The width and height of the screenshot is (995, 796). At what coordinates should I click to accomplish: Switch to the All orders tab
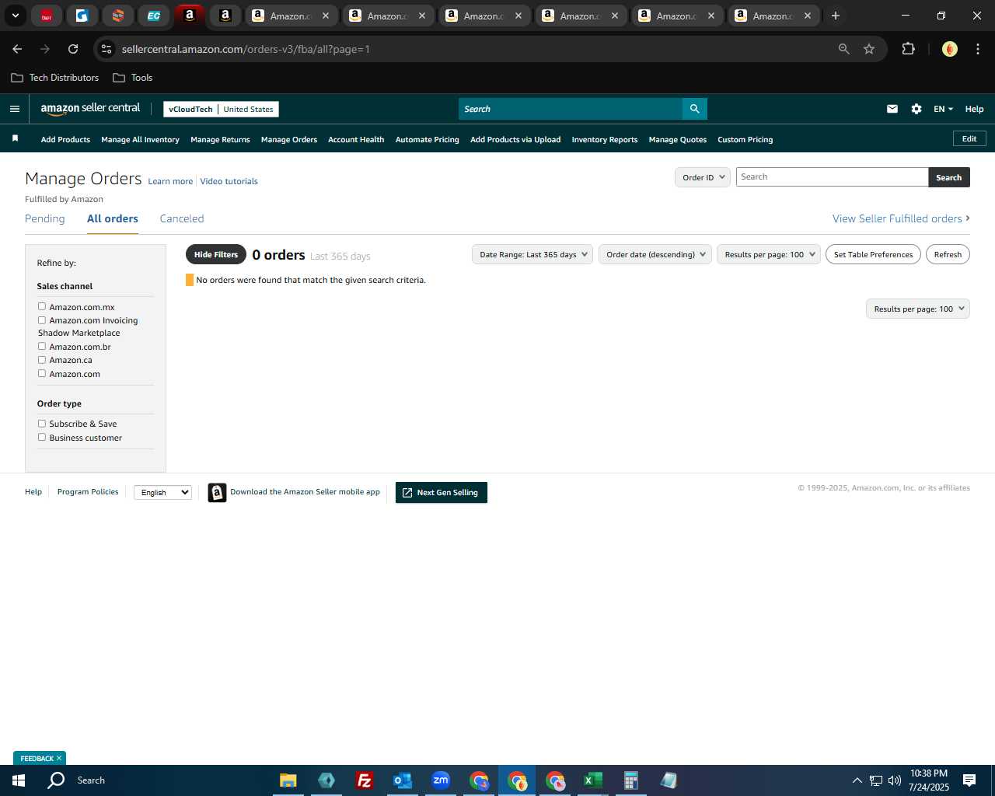pos(113,218)
